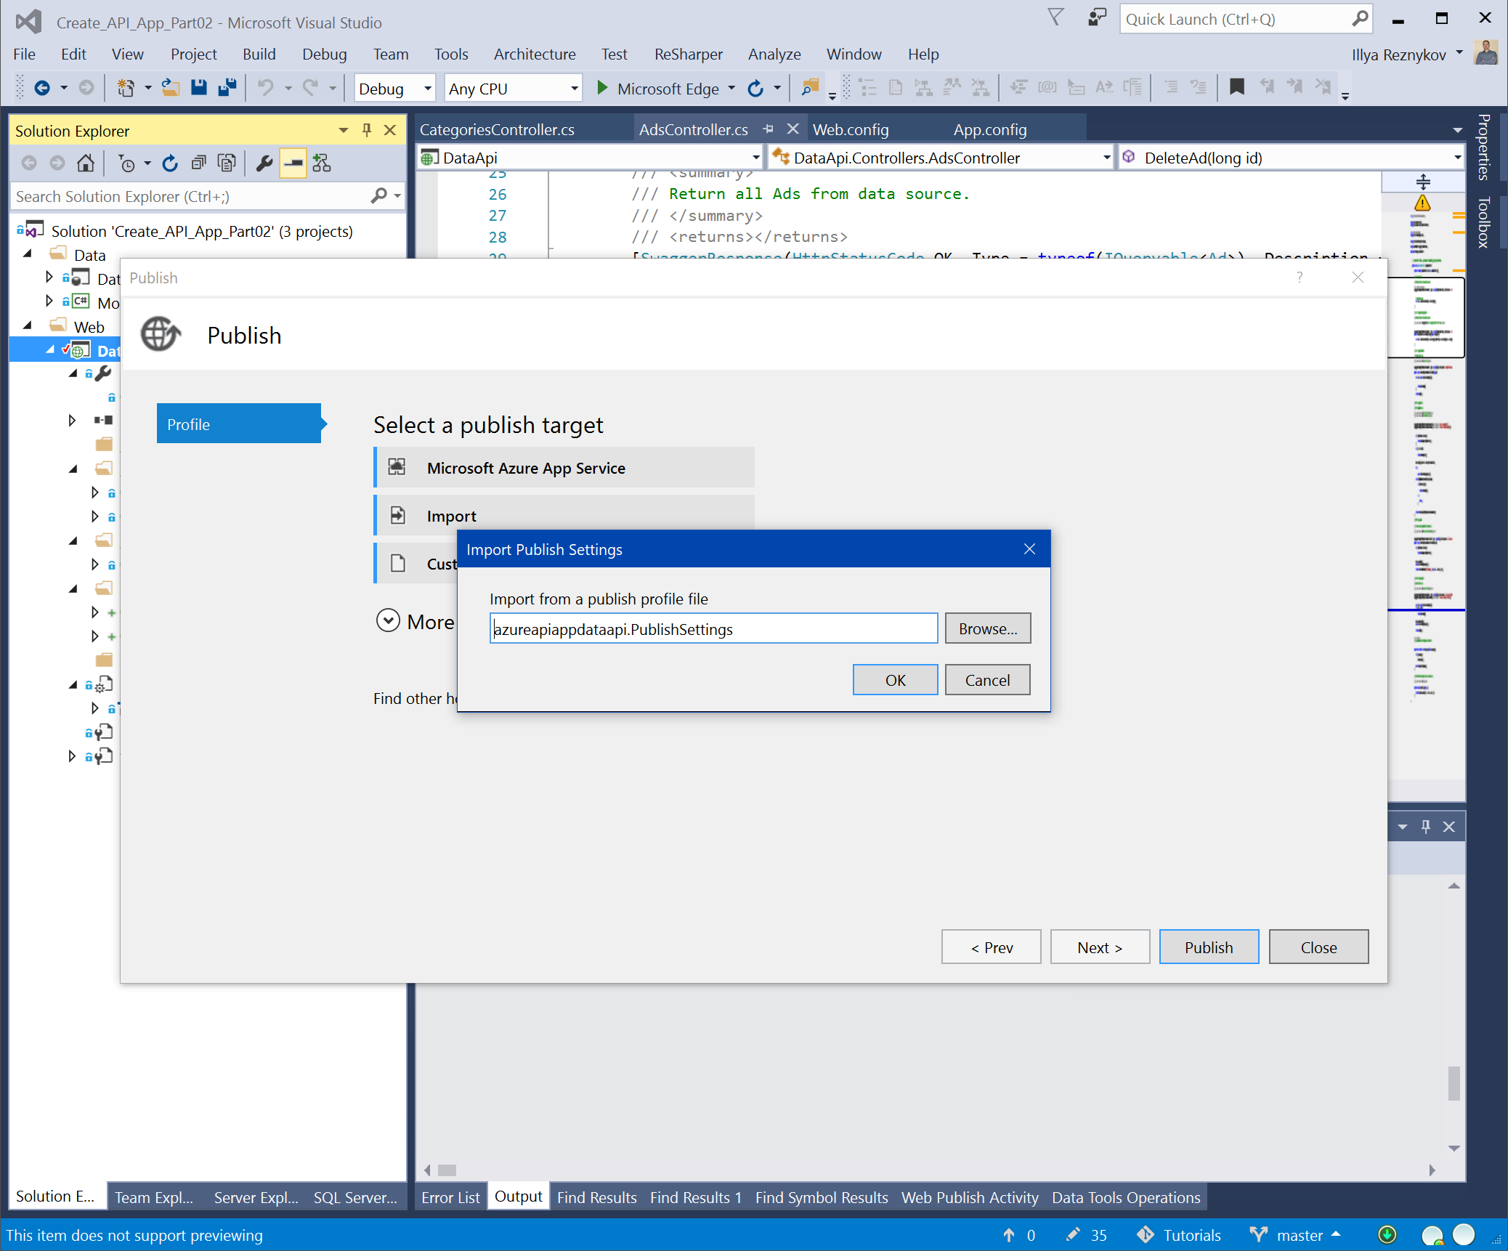Click OK in Import Publish Settings

[895, 680]
